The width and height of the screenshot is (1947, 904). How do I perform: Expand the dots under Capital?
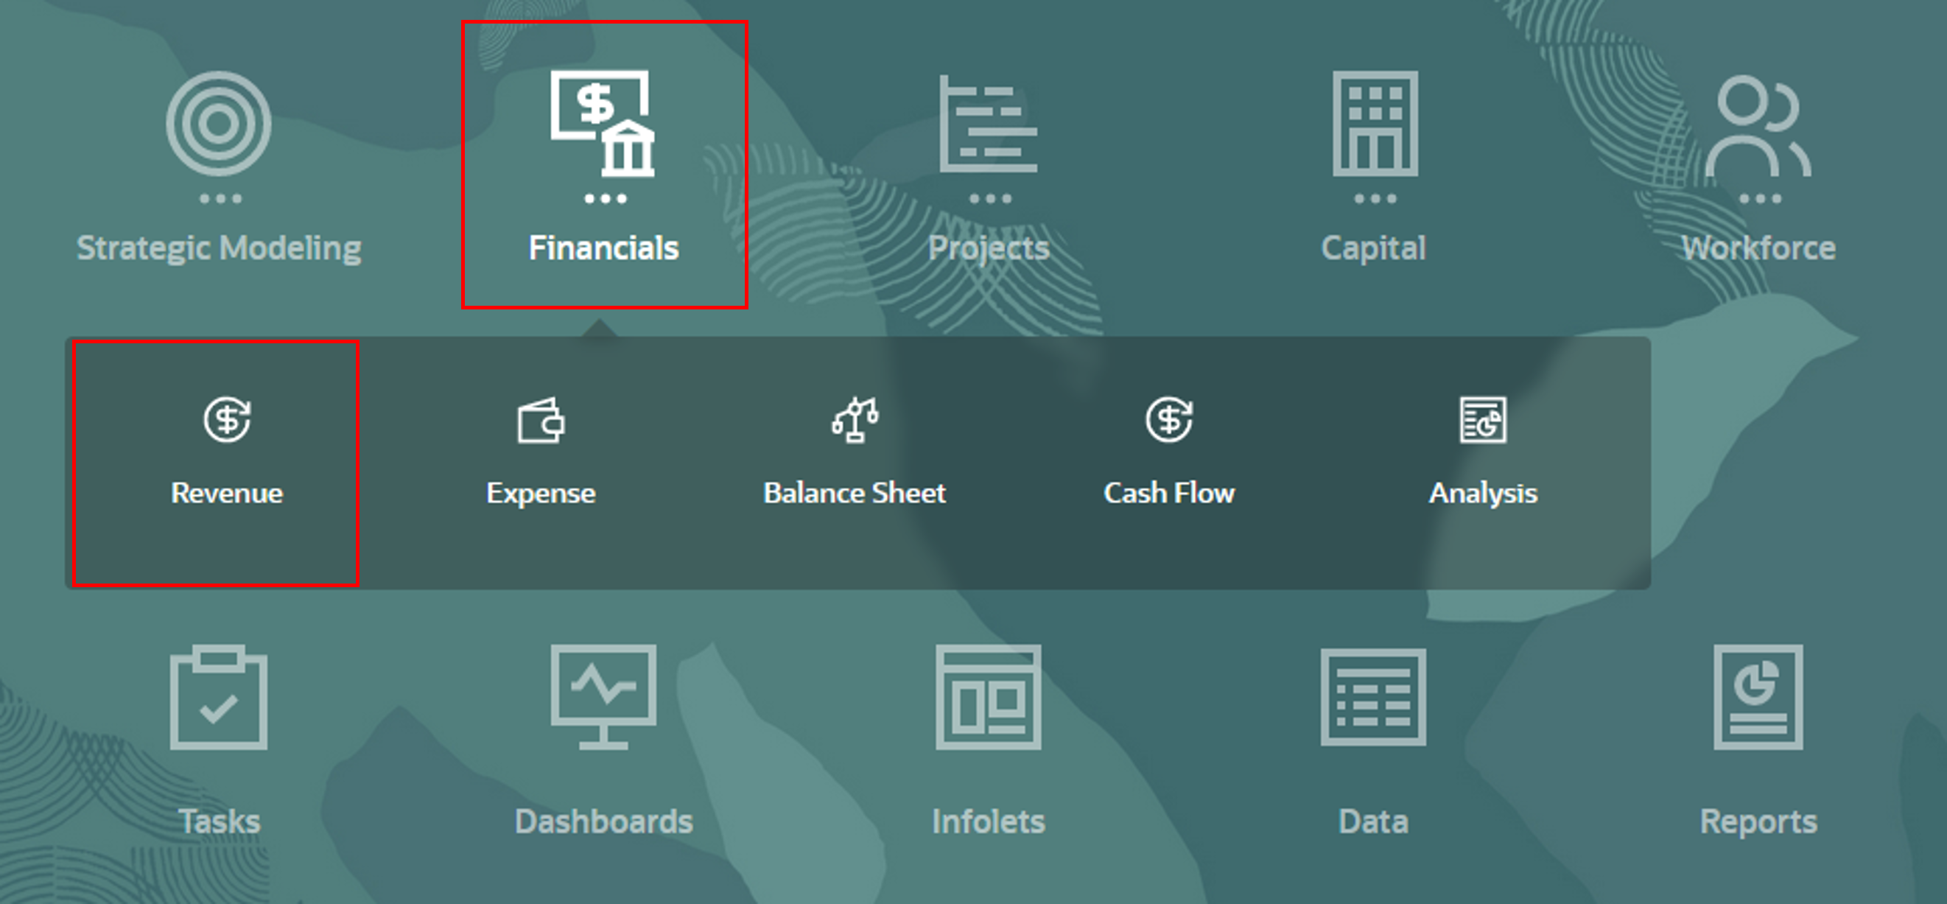point(1375,199)
